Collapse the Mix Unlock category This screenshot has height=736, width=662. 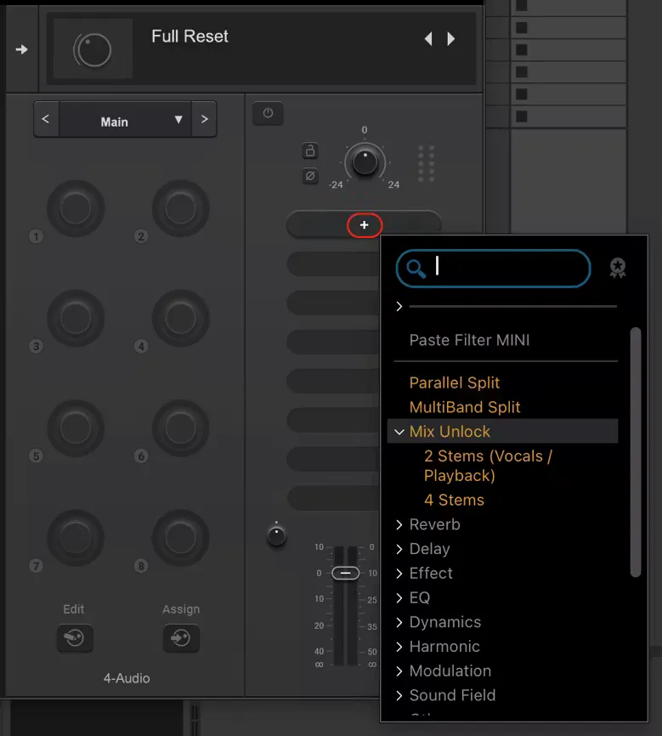[399, 432]
